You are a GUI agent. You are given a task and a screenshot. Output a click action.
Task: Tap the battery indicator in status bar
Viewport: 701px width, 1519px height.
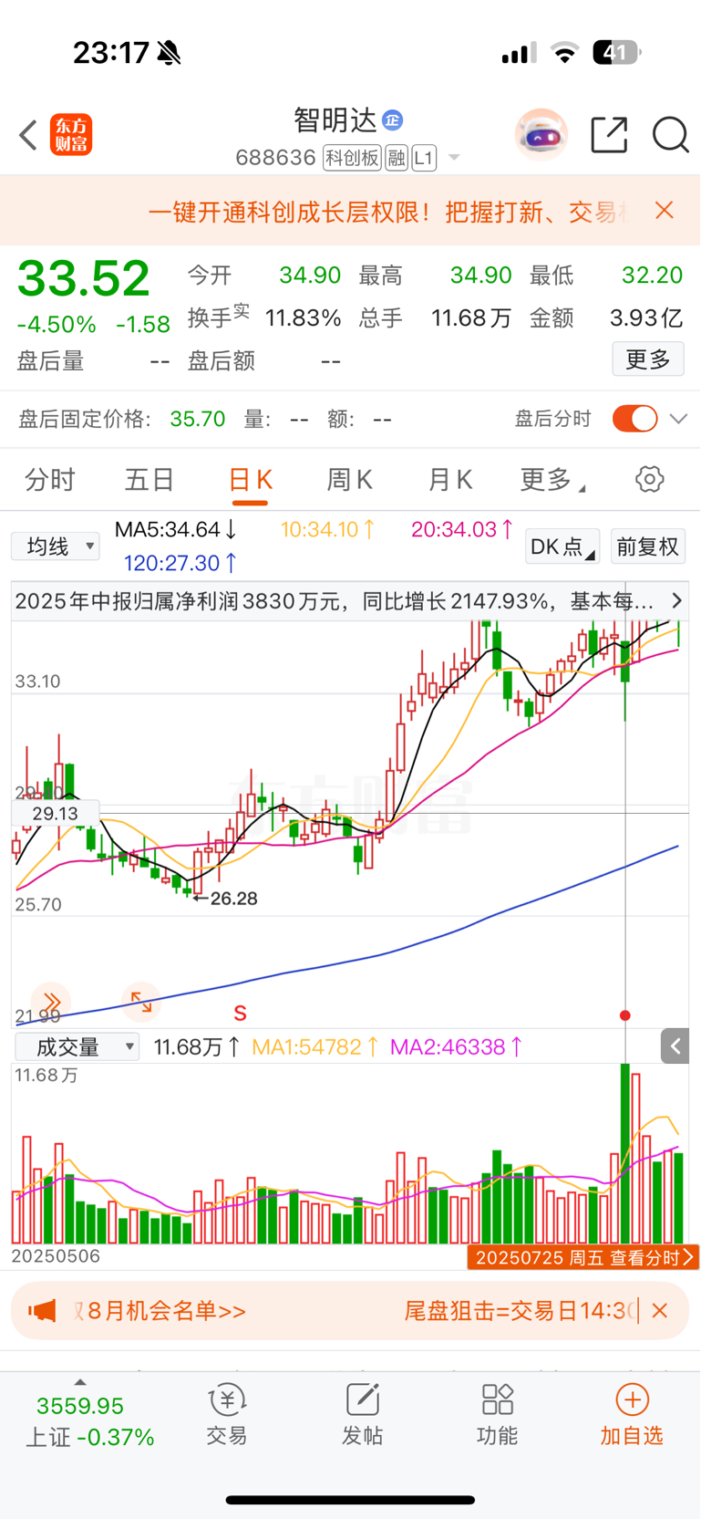[616, 53]
